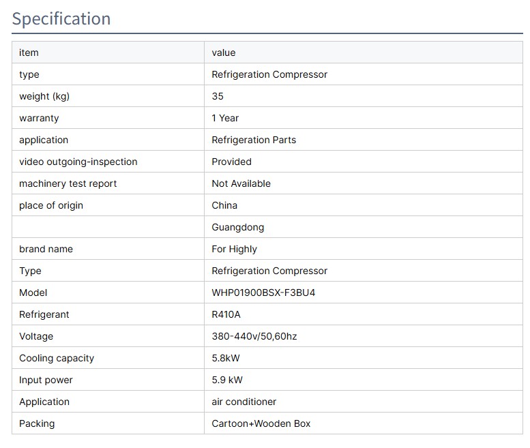This screenshot has height=448, width=530.
Task: Click the weight value 35
Action: coord(218,96)
